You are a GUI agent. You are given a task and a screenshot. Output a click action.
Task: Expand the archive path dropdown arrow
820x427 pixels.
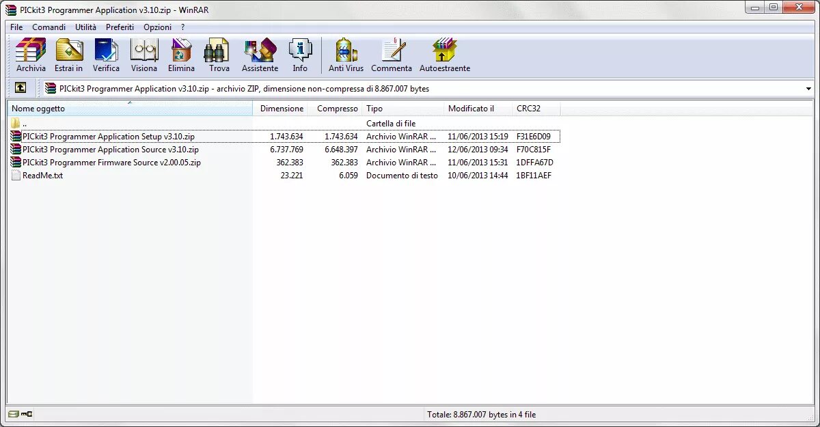pos(808,89)
